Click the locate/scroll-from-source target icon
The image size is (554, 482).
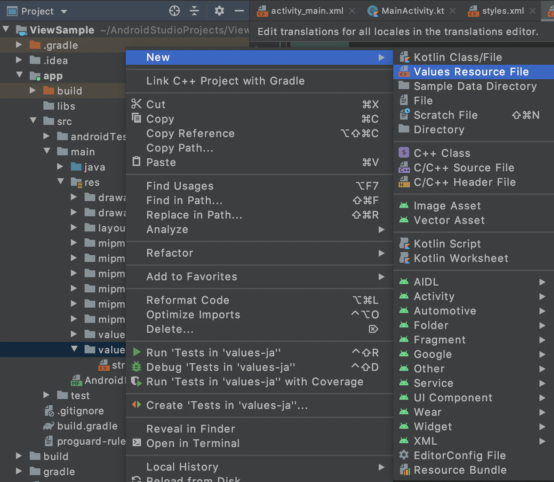coord(175,11)
